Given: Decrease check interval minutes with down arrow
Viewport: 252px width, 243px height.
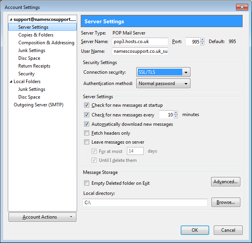Looking at the screenshot, I should tap(176, 116).
